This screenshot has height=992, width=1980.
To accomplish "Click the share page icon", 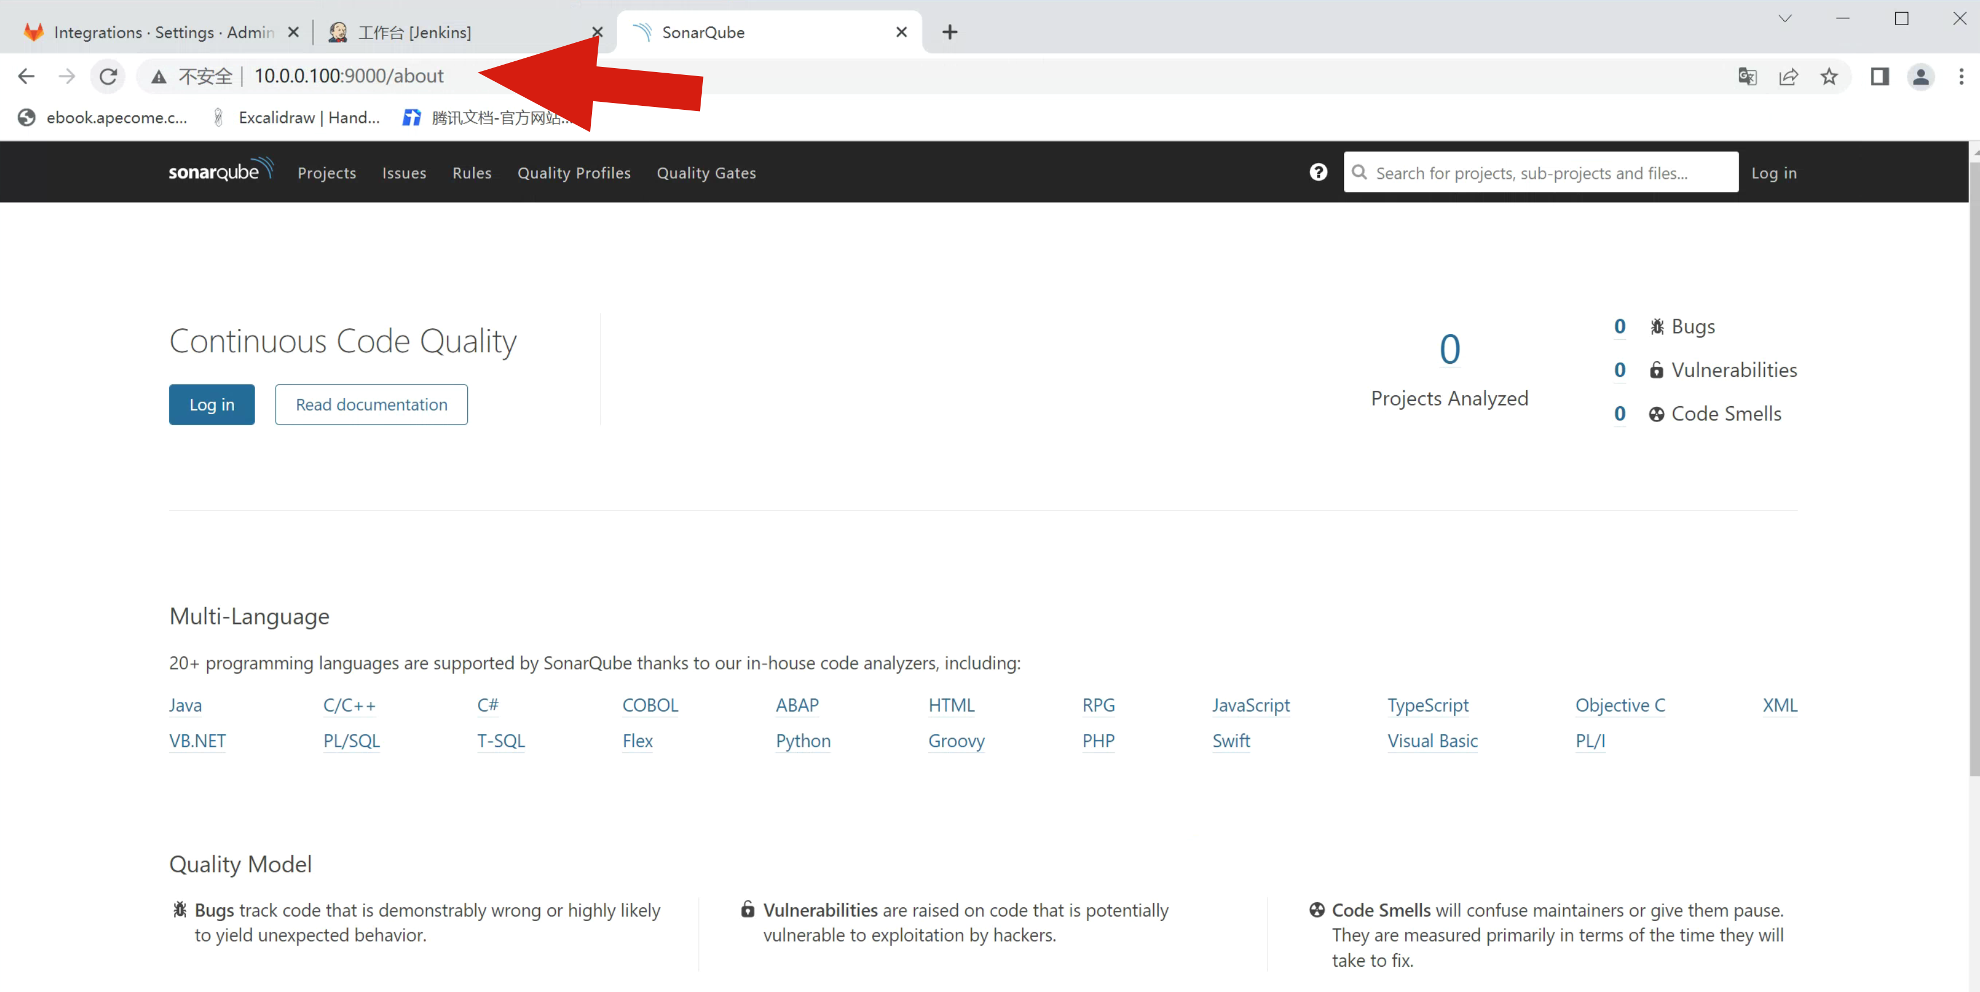I will 1788,76.
